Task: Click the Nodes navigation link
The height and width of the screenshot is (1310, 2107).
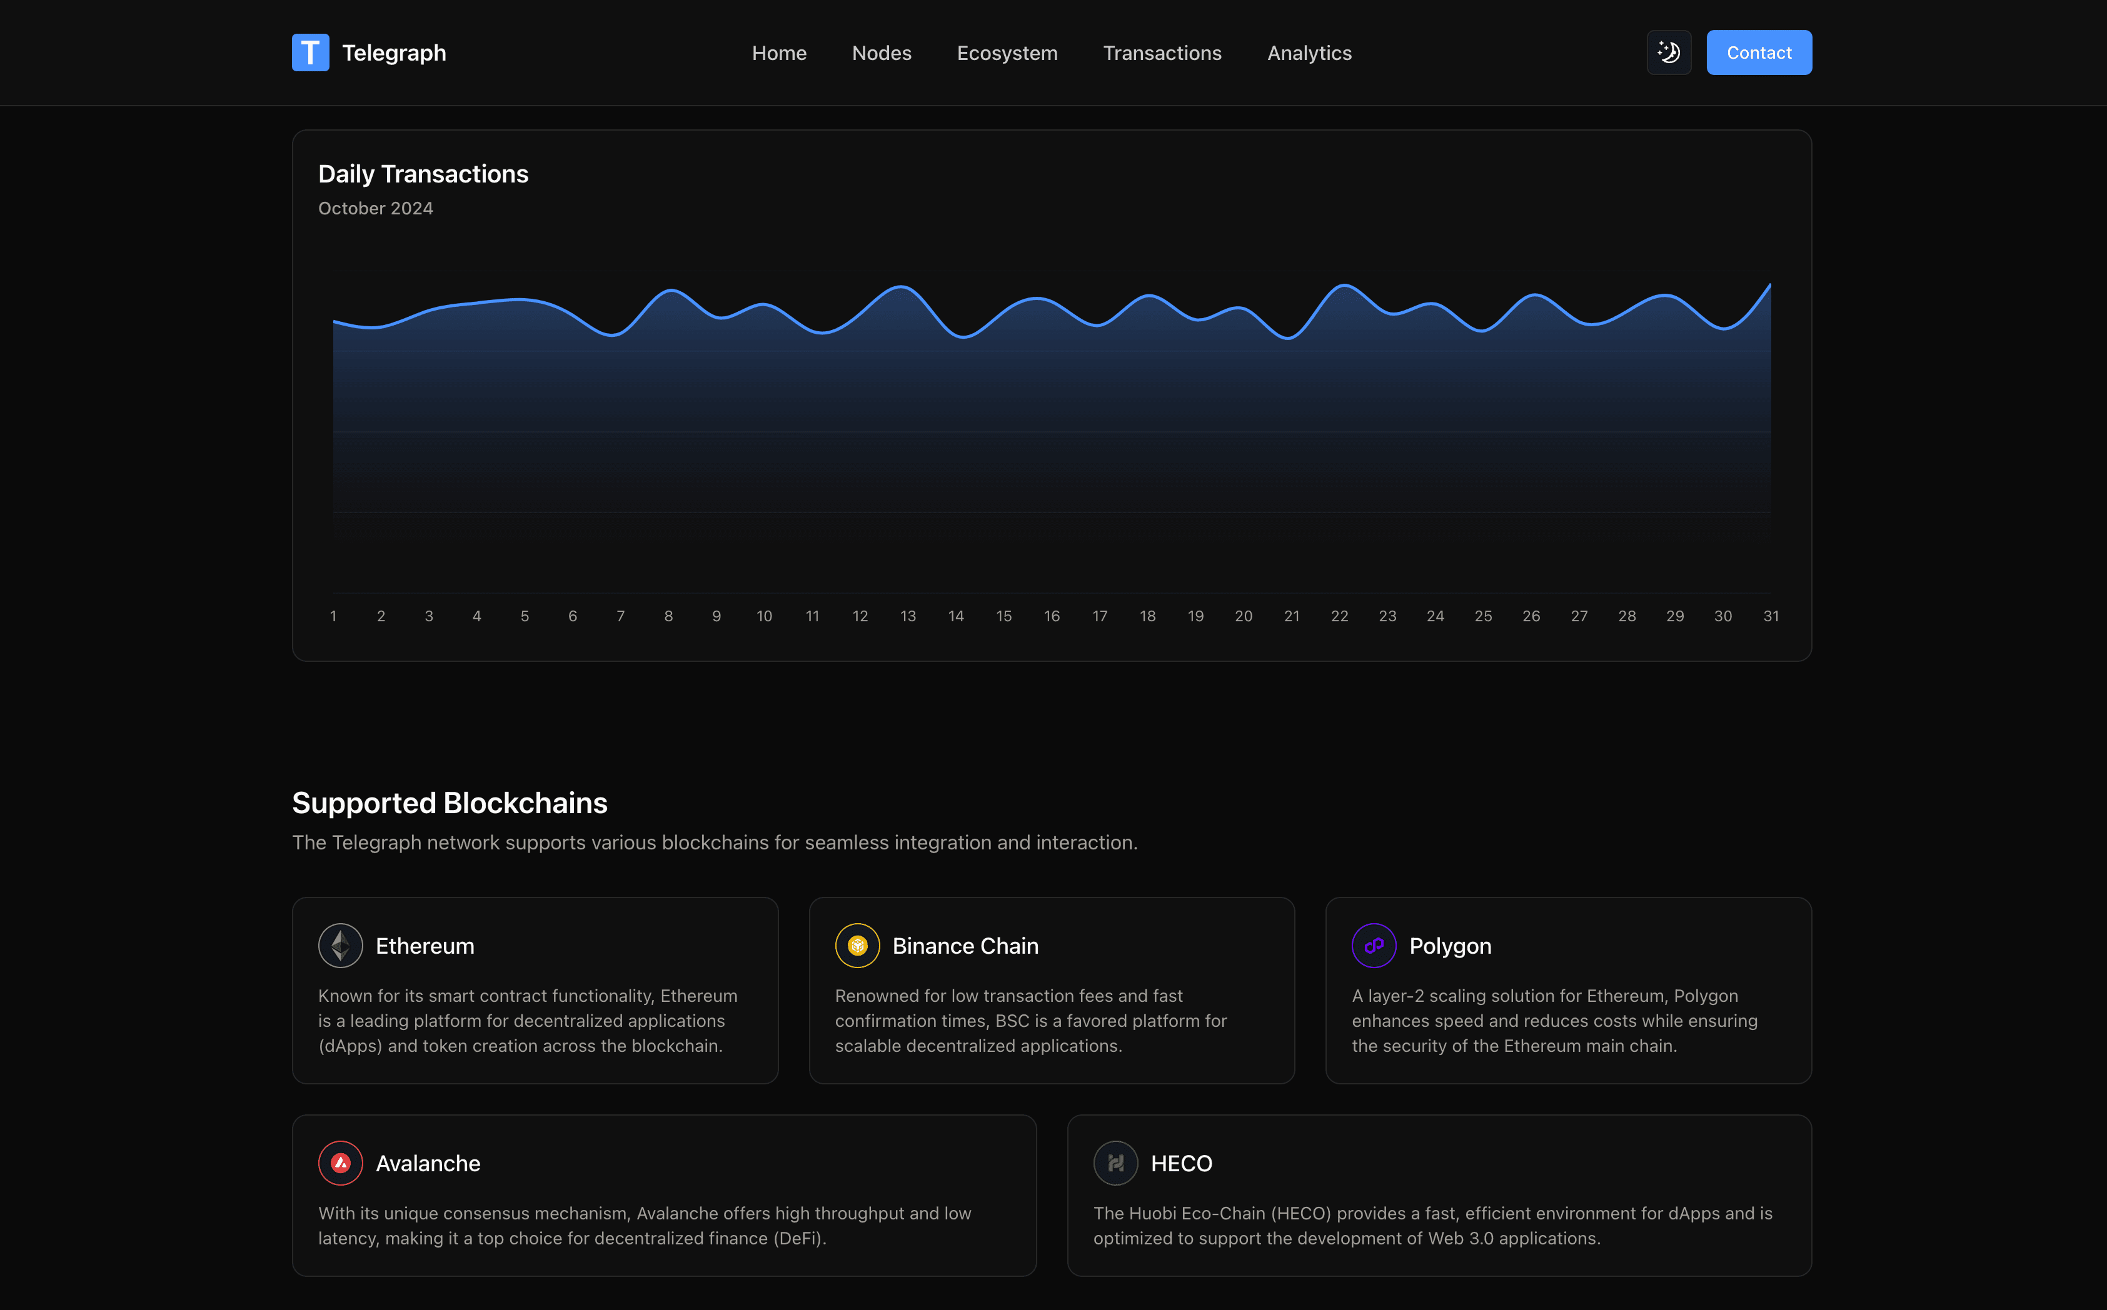Action: click(882, 51)
